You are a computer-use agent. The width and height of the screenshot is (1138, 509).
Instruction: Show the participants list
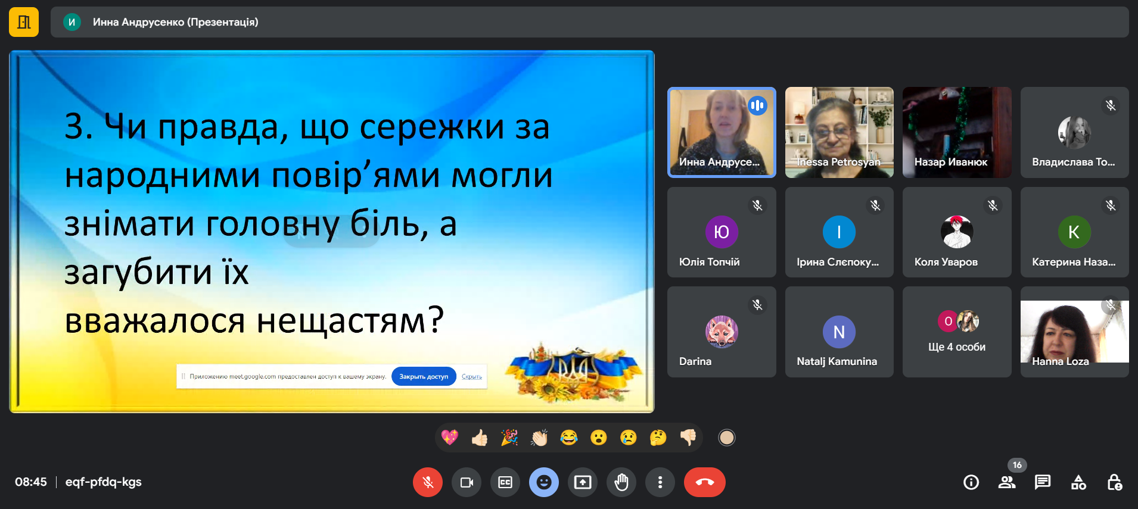(1007, 482)
